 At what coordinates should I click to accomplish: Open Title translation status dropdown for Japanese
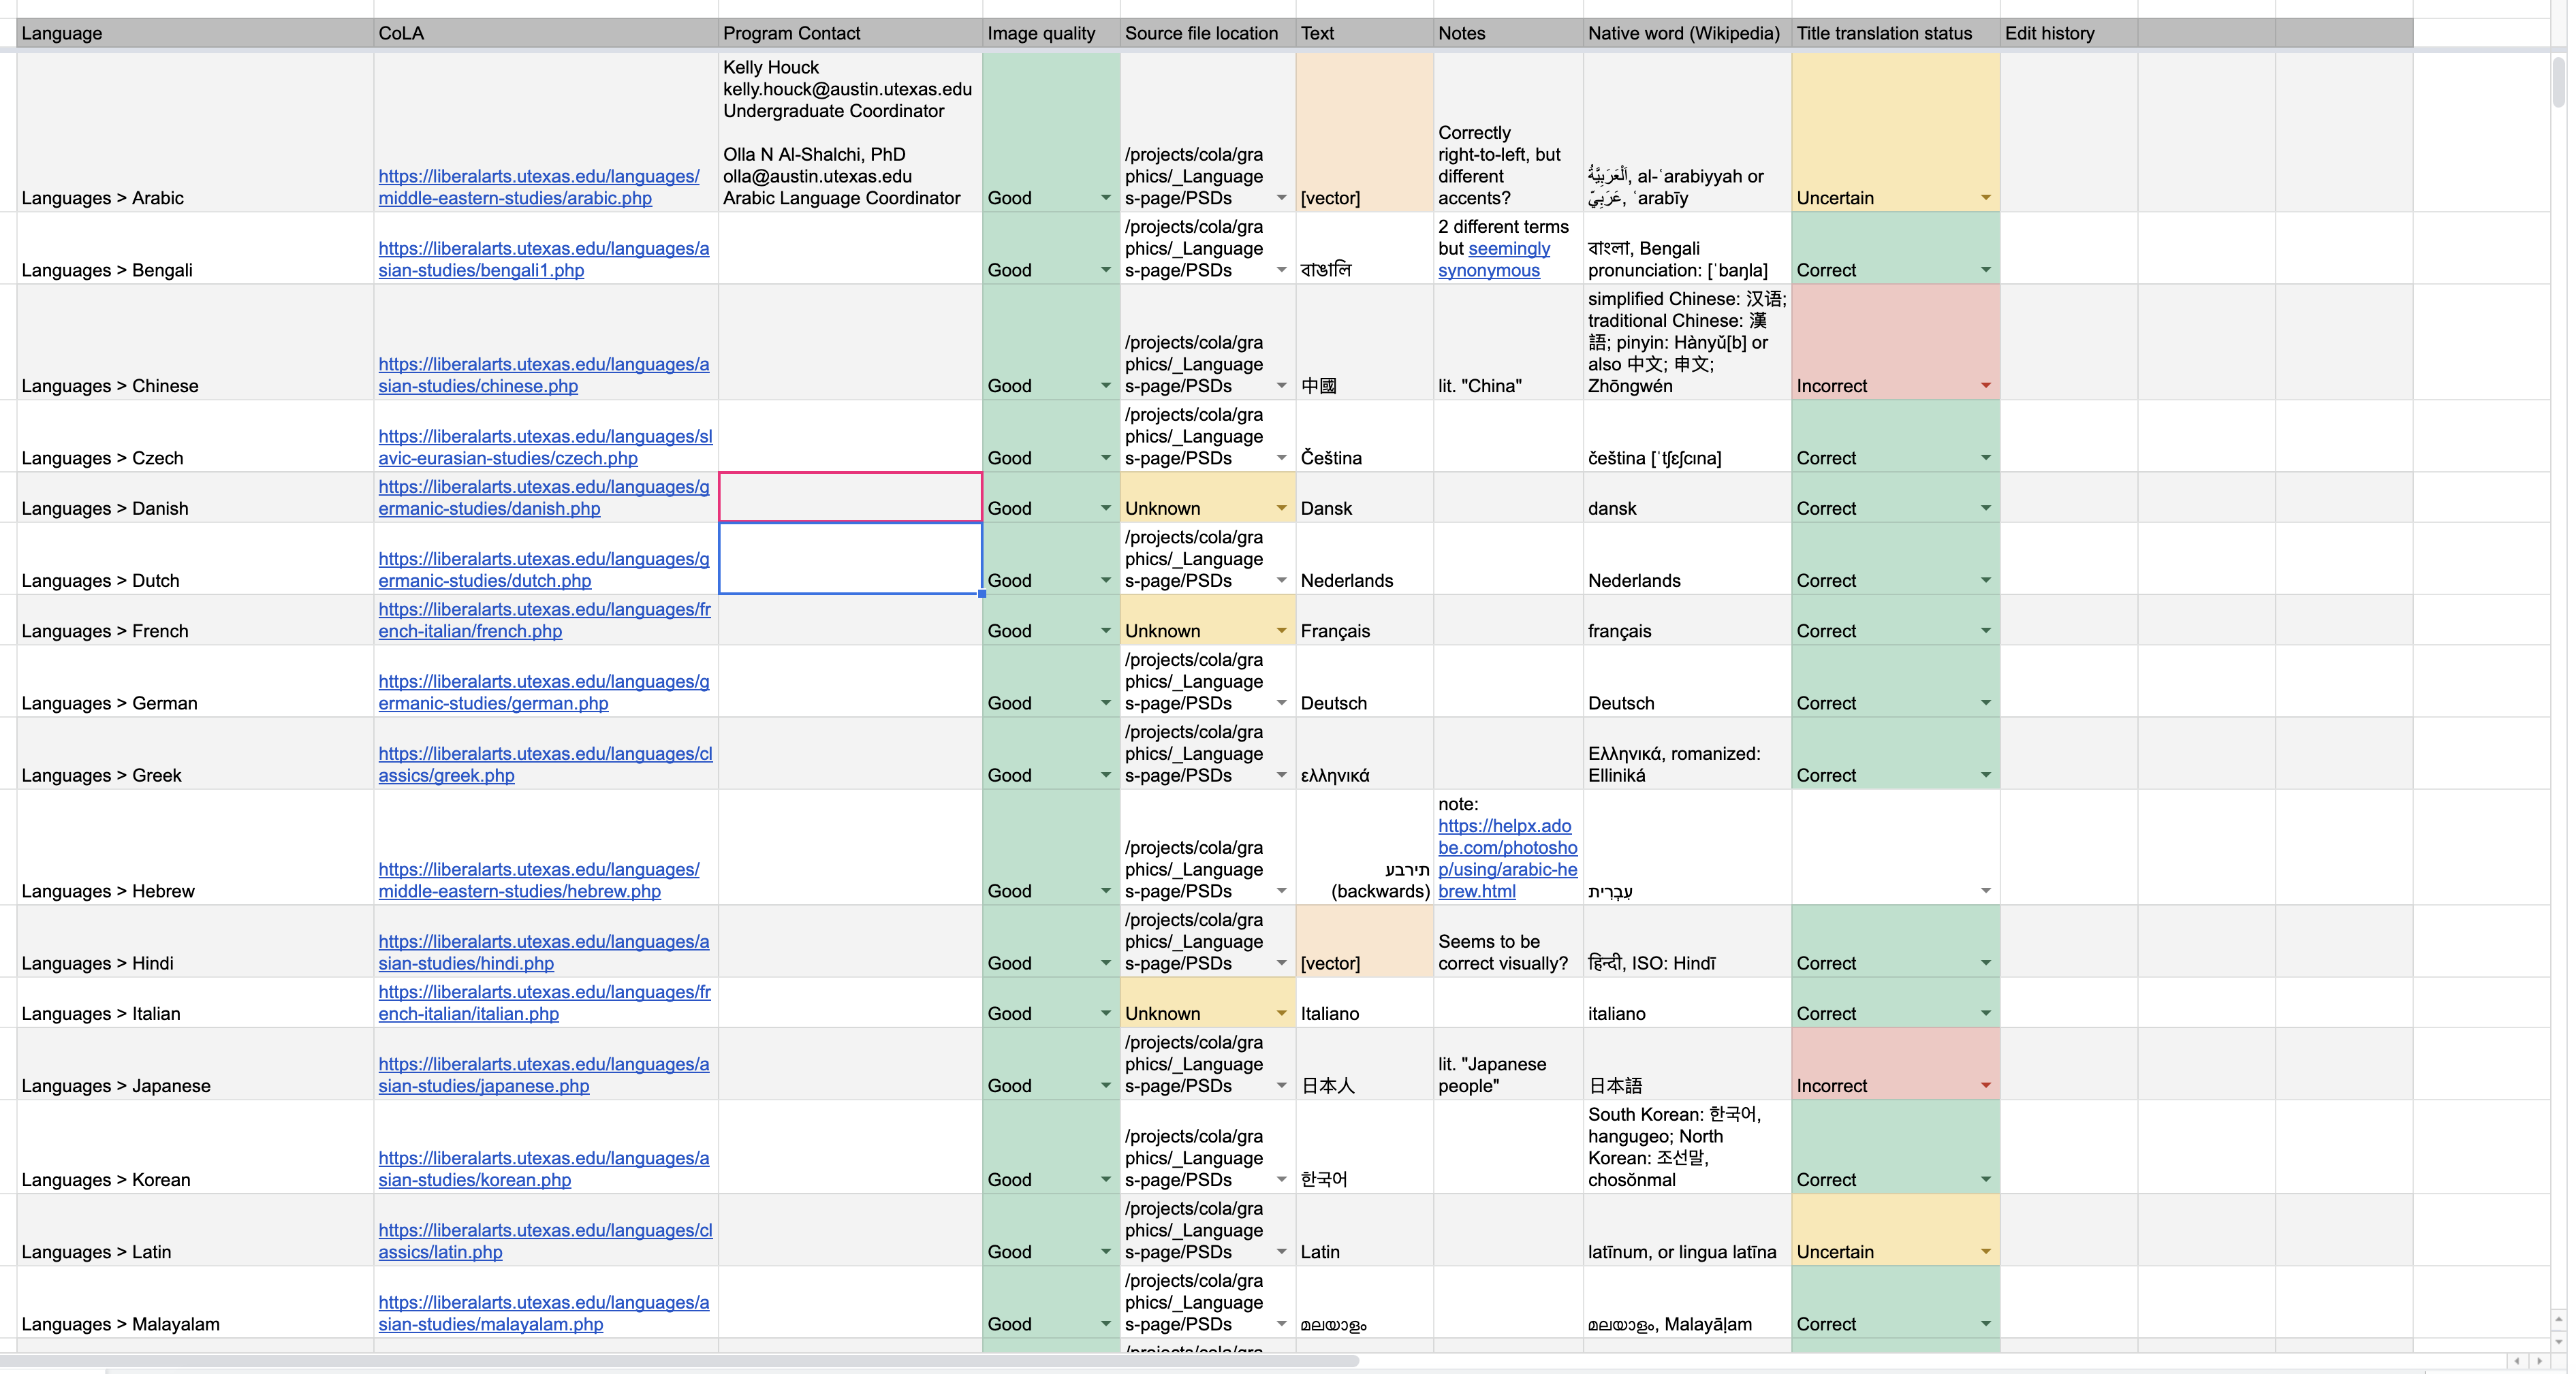tap(1985, 1086)
